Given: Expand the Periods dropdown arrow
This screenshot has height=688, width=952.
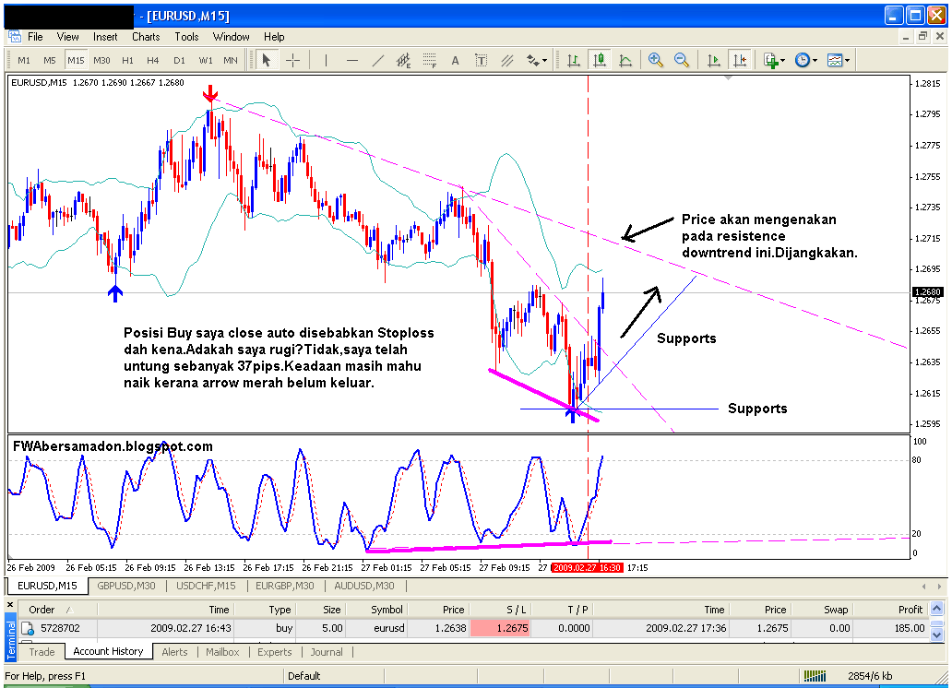Looking at the screenshot, I should tap(815, 60).
